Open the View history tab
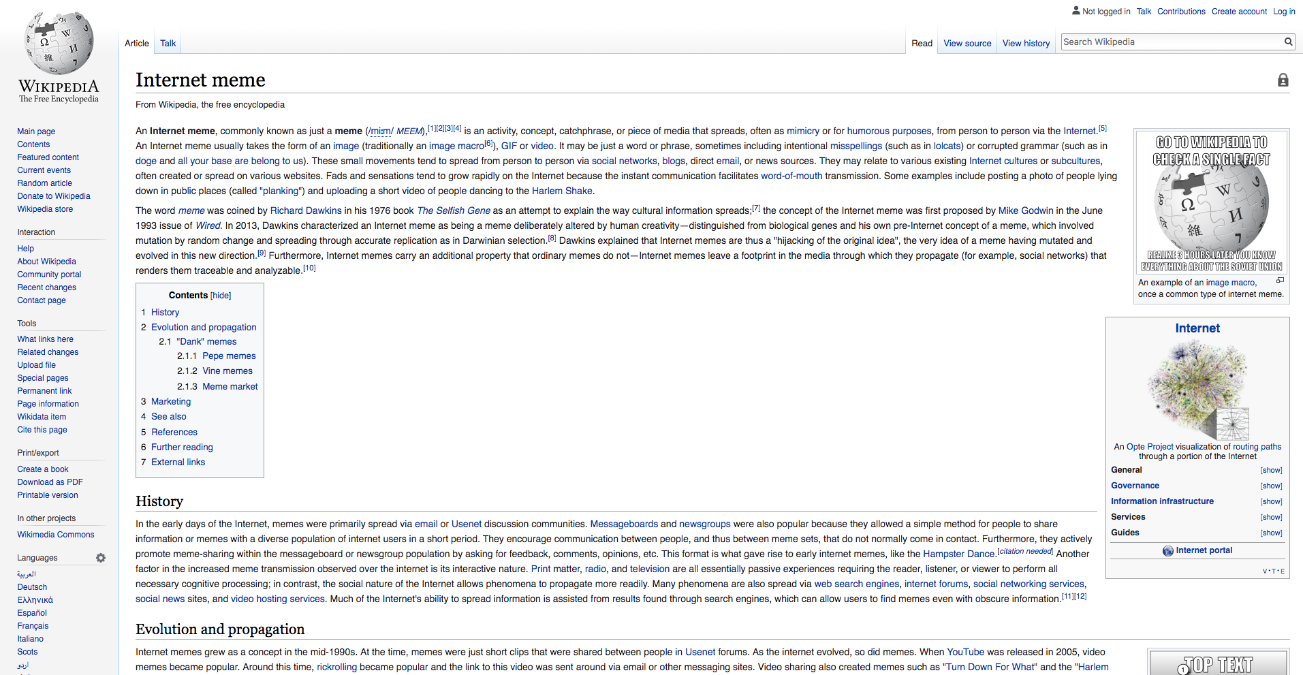1303x675 pixels. click(x=1026, y=43)
